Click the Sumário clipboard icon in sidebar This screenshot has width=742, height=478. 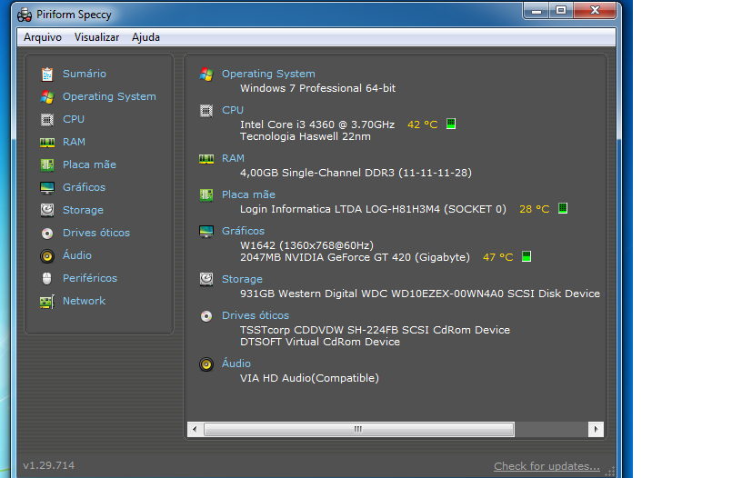pyautogui.click(x=47, y=75)
